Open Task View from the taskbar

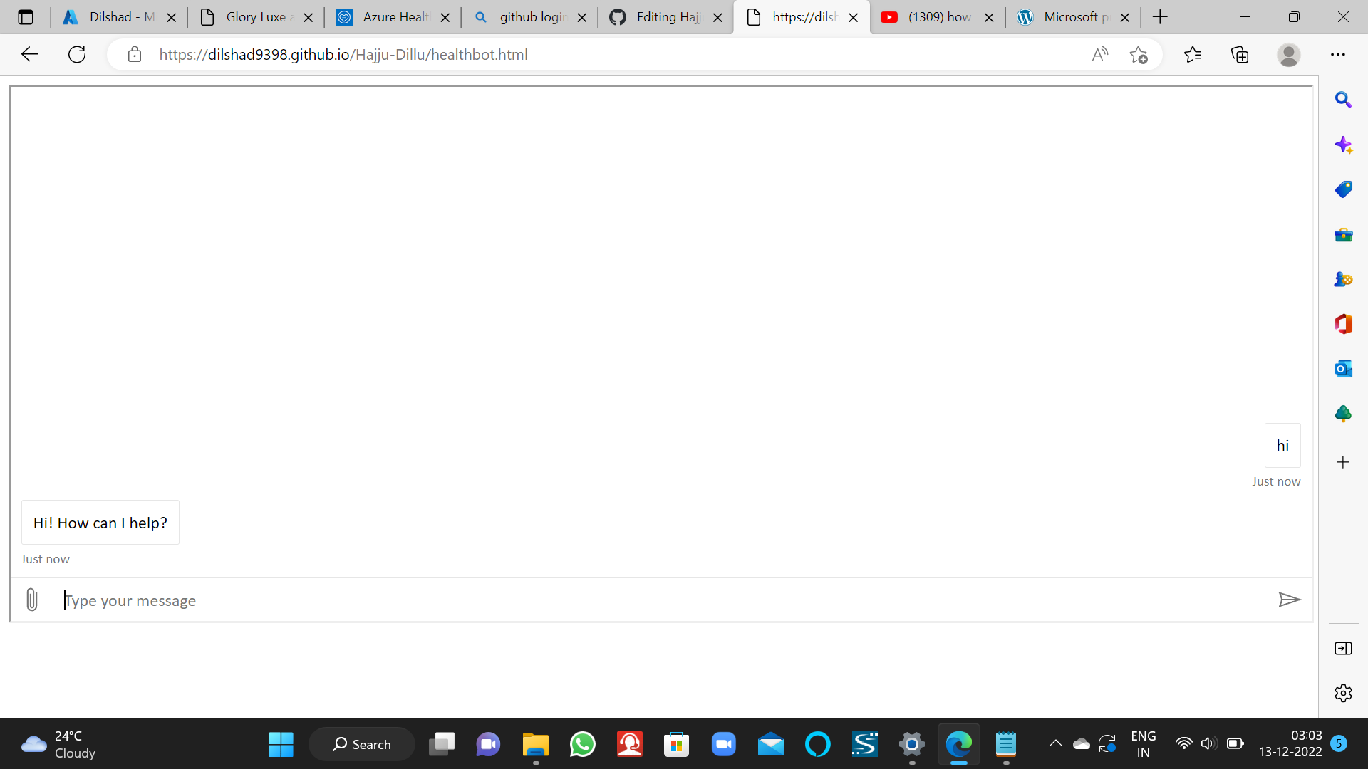(442, 744)
